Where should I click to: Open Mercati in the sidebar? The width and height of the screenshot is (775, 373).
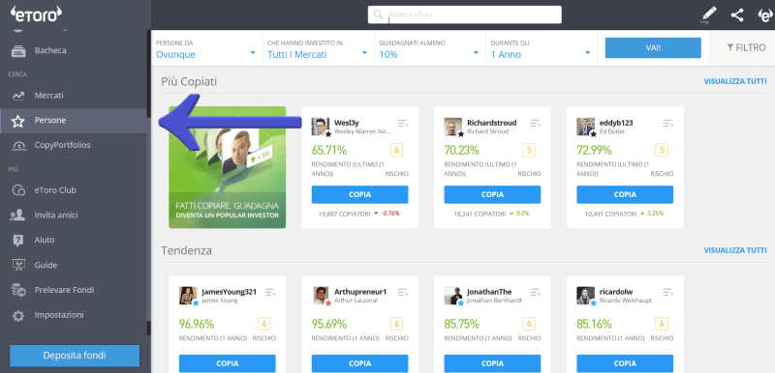tap(75, 95)
